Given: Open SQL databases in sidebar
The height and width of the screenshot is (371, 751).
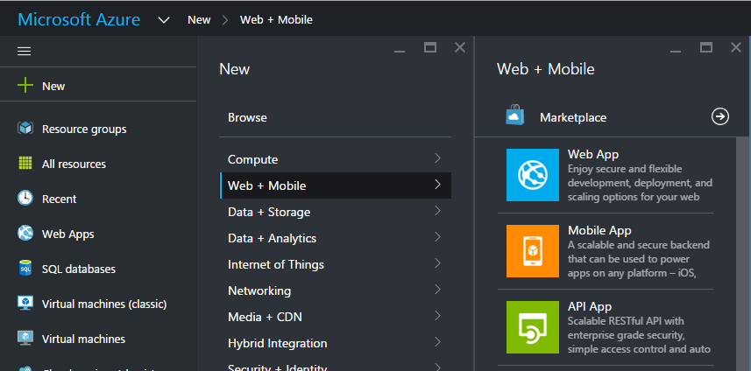Looking at the screenshot, I should [79, 269].
